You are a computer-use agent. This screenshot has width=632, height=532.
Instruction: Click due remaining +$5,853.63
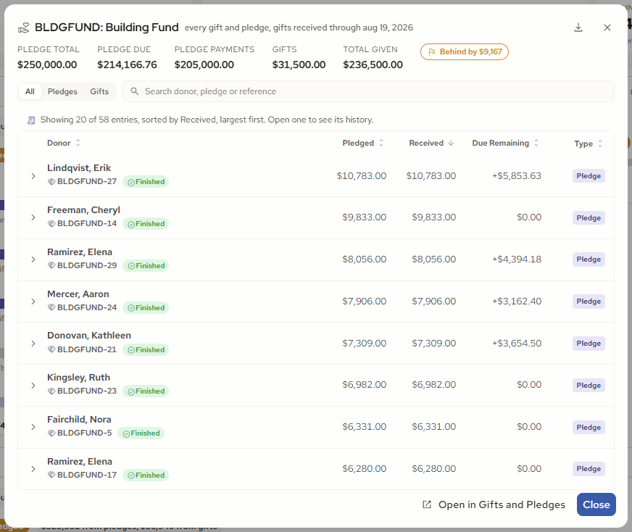coord(516,176)
